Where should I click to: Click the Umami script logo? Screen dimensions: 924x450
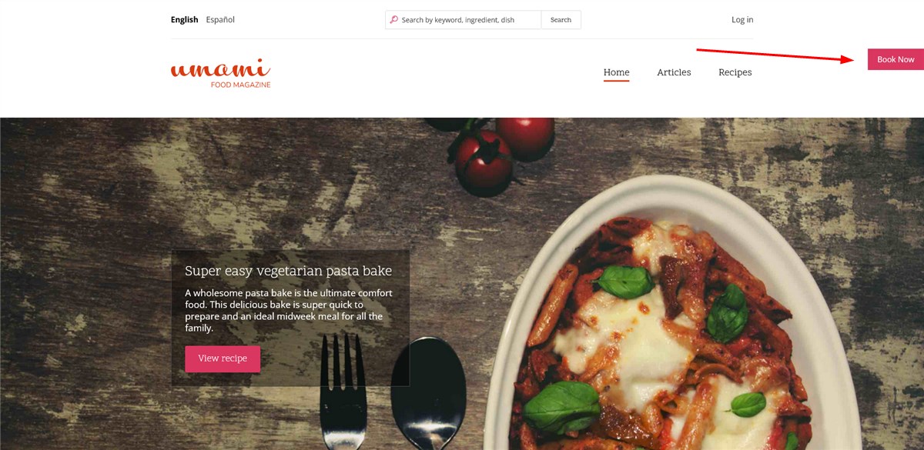pyautogui.click(x=220, y=68)
